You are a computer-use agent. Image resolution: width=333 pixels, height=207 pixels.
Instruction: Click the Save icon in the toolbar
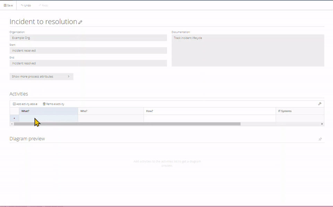[5, 6]
